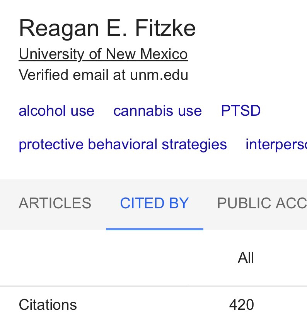Screen dimensions: 307x326
Task: Click the Reagan E. Fitzke profile name
Action: pos(107,28)
